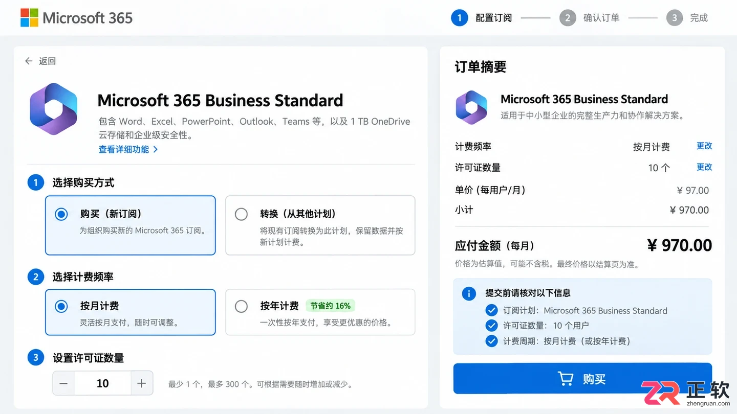This screenshot has width=737, height=414.
Task: Click the 单价 value ¥ 97.00
Action: point(693,191)
